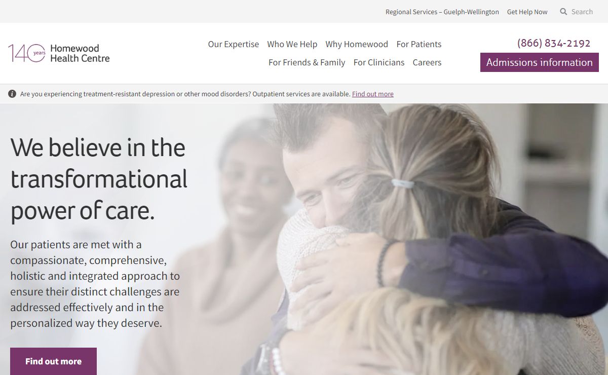Open Regional Services – Guelph-Wellington link
This screenshot has height=375, width=608.
click(442, 12)
